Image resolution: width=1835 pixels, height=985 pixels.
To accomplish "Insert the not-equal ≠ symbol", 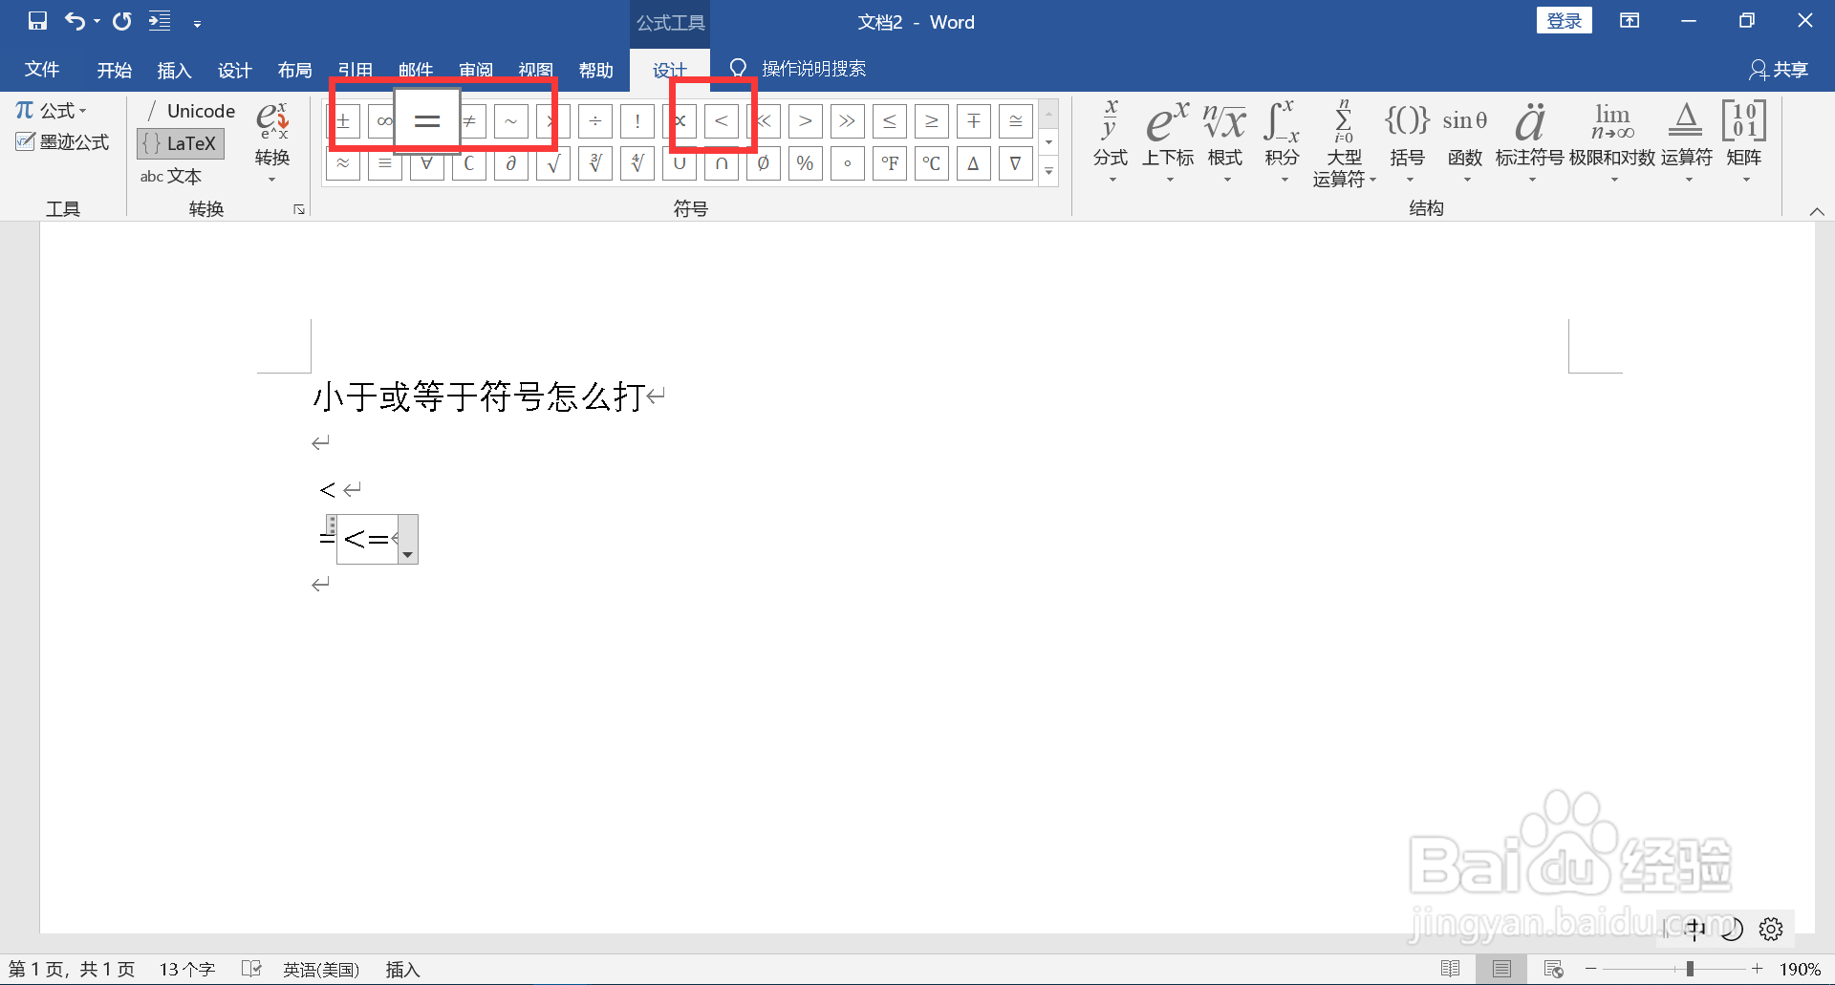I will click(x=469, y=121).
